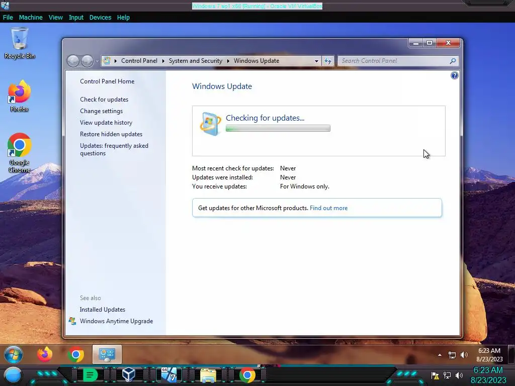
Task: Open the VirtualBox icon in host taskbar
Action: 128,375
